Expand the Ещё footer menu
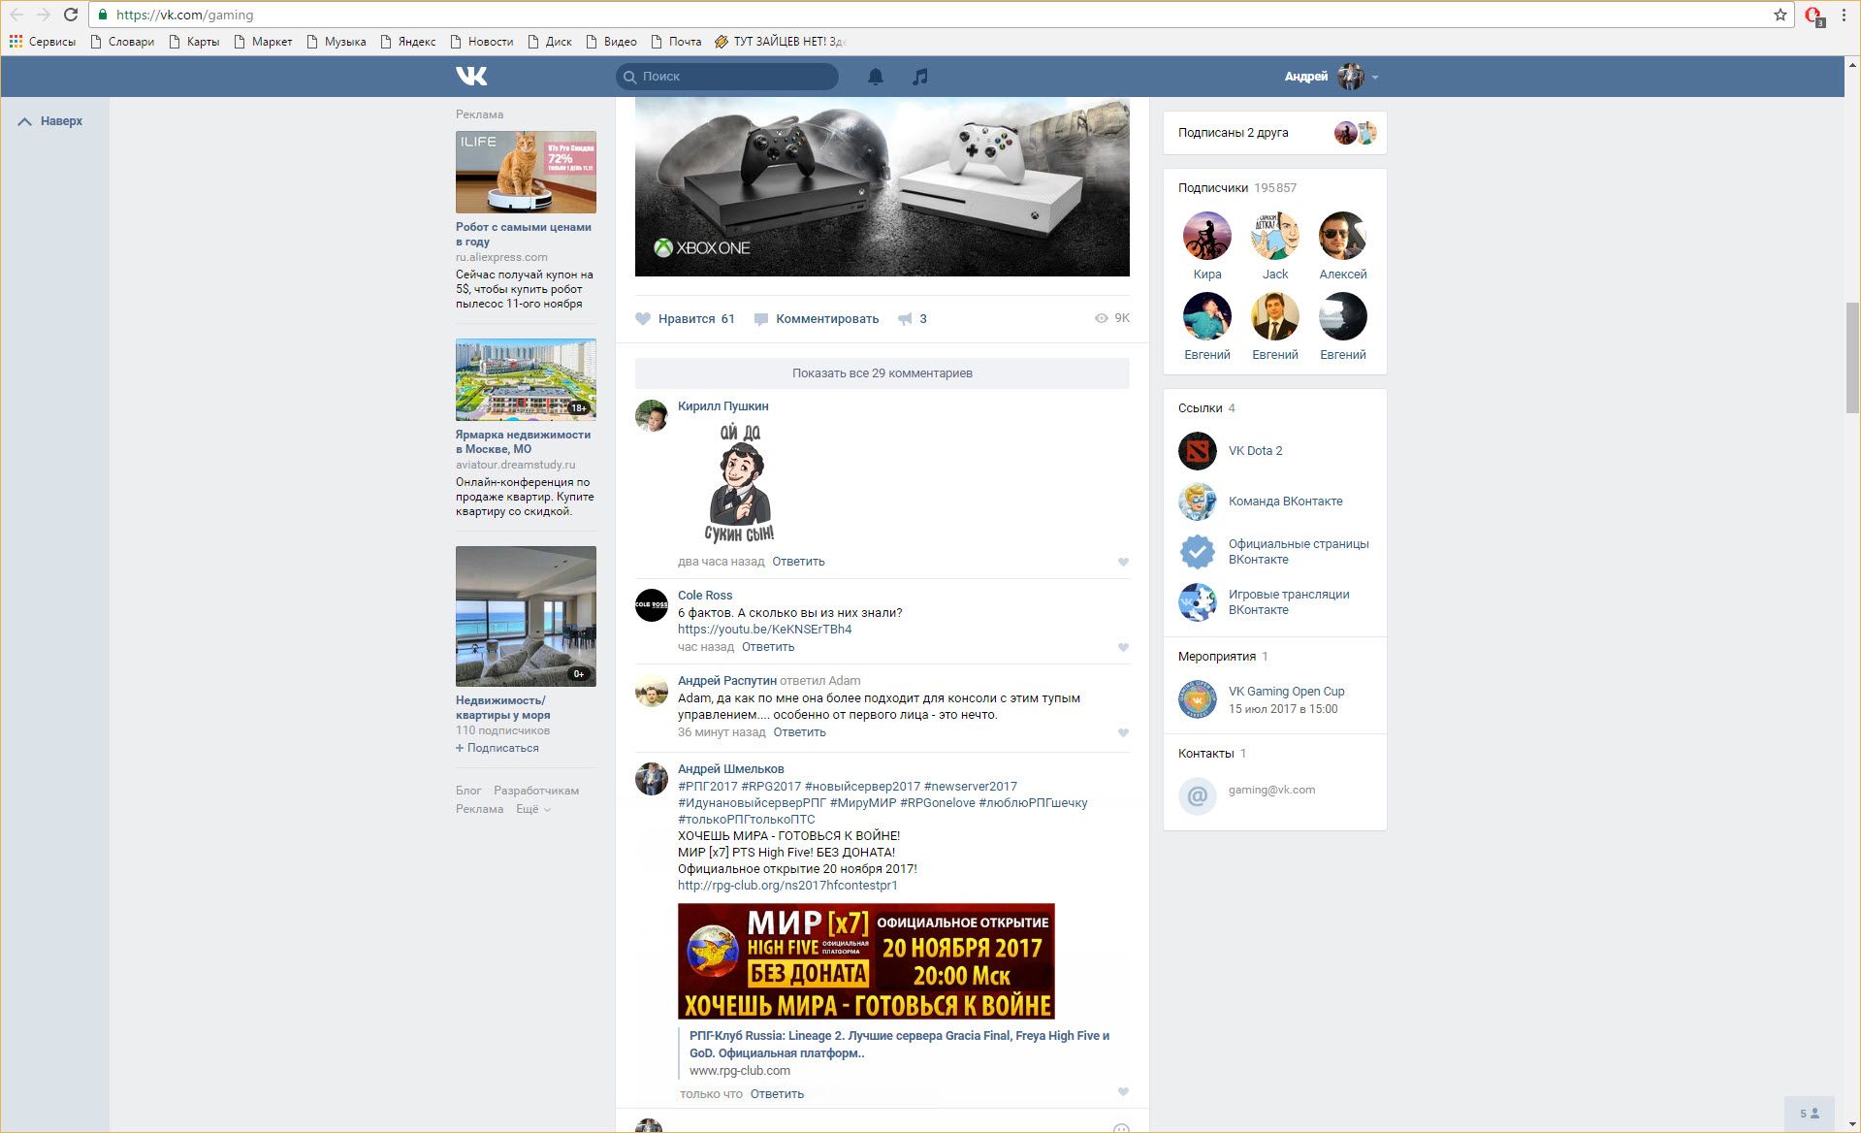The image size is (1861, 1133). tap(533, 809)
